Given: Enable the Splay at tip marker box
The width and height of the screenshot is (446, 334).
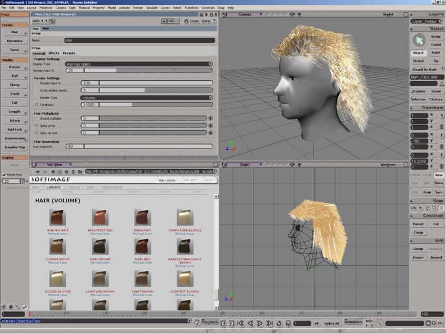Looking at the screenshot, I should [x=36, y=126].
